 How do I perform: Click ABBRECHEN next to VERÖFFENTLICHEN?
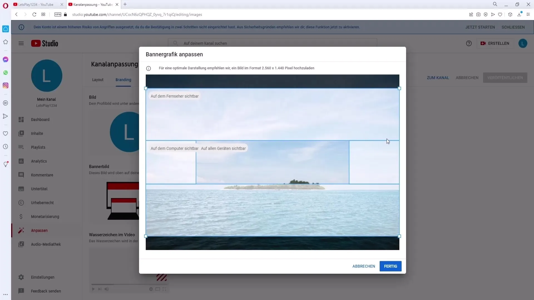(x=467, y=78)
